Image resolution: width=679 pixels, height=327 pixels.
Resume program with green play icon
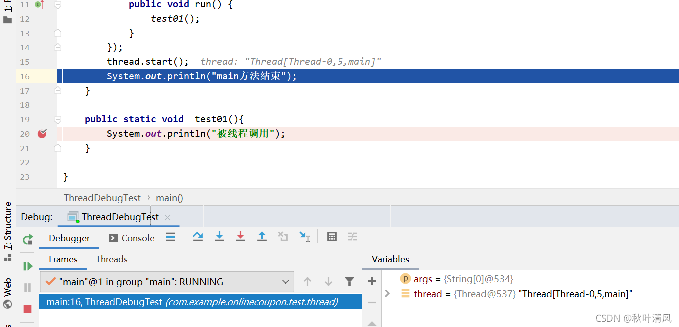point(28,266)
